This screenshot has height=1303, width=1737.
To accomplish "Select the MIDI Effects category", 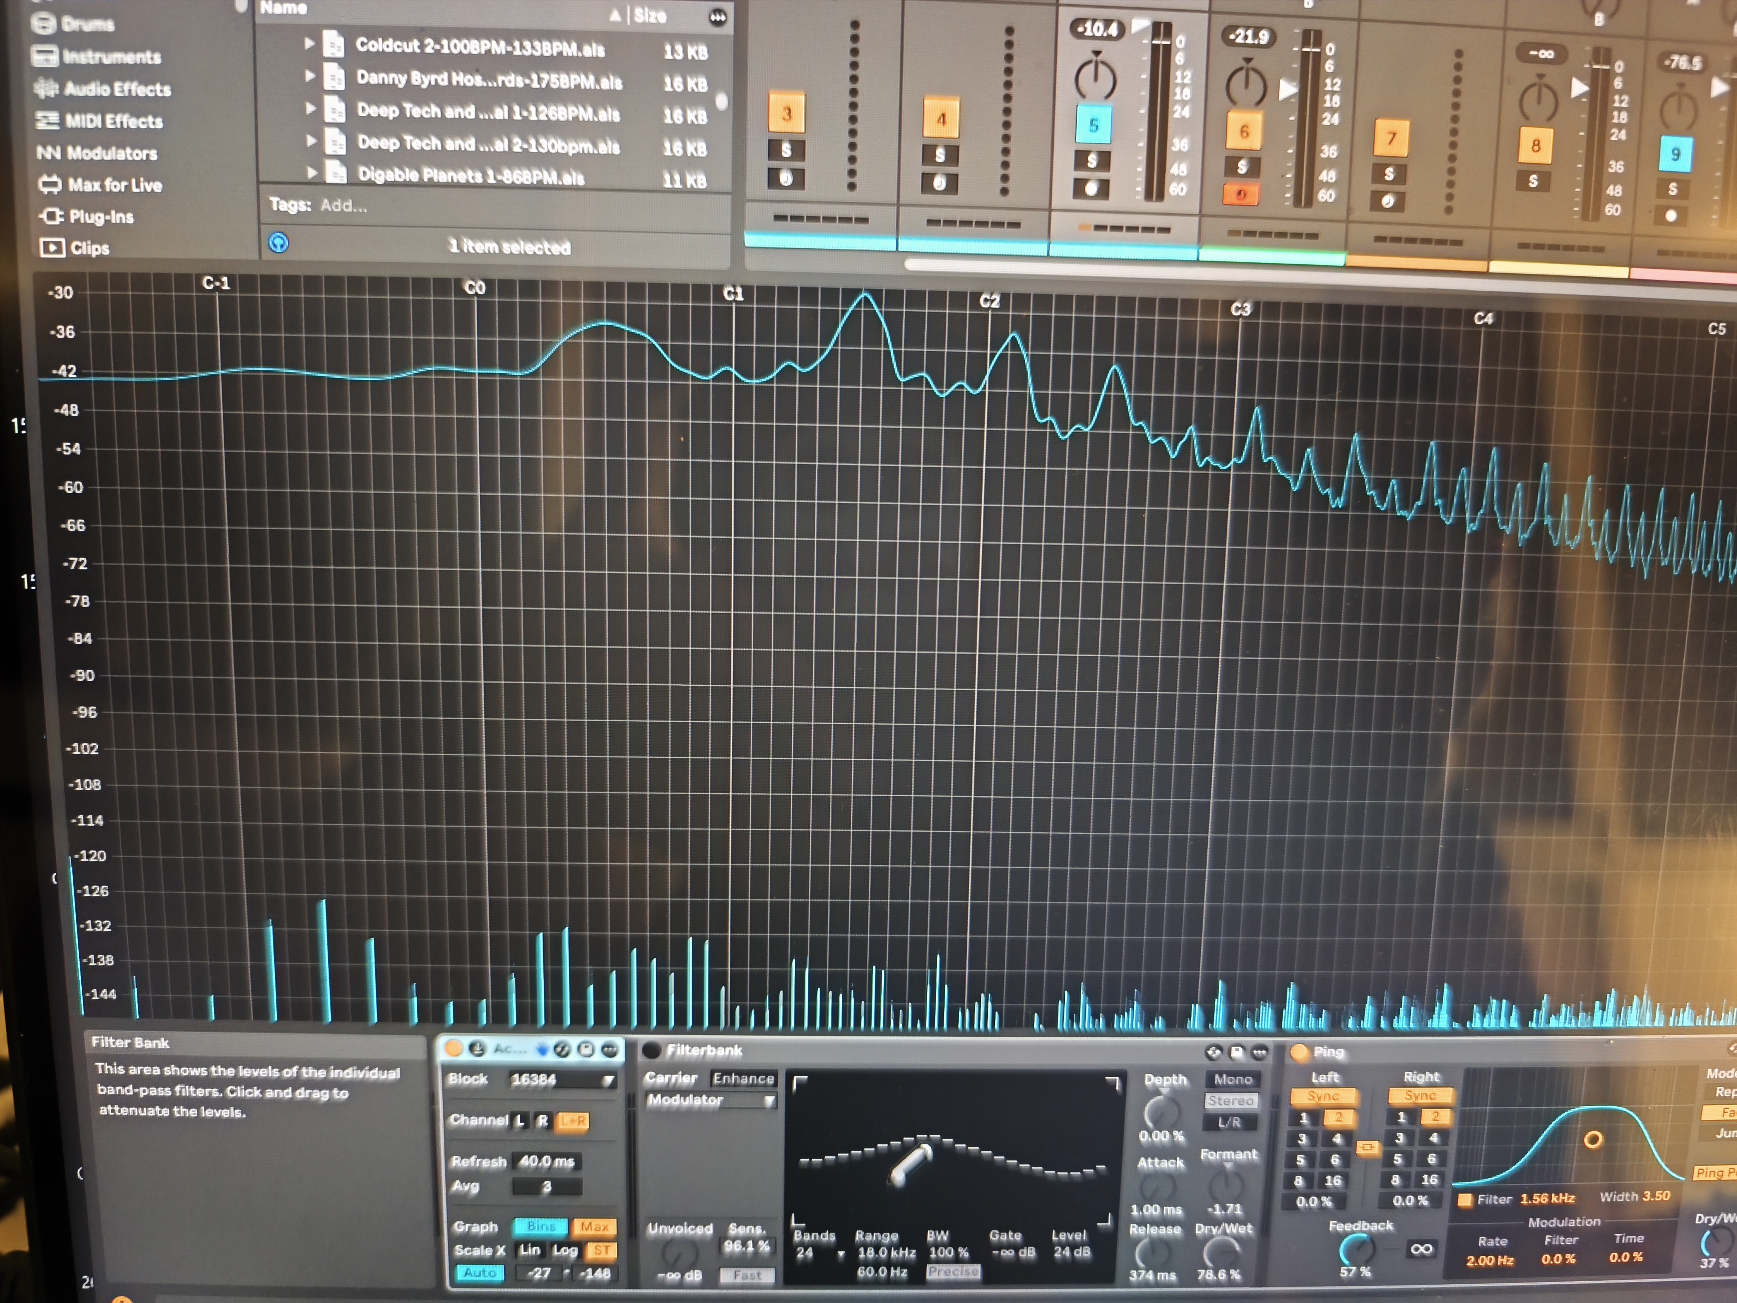I will [x=113, y=121].
